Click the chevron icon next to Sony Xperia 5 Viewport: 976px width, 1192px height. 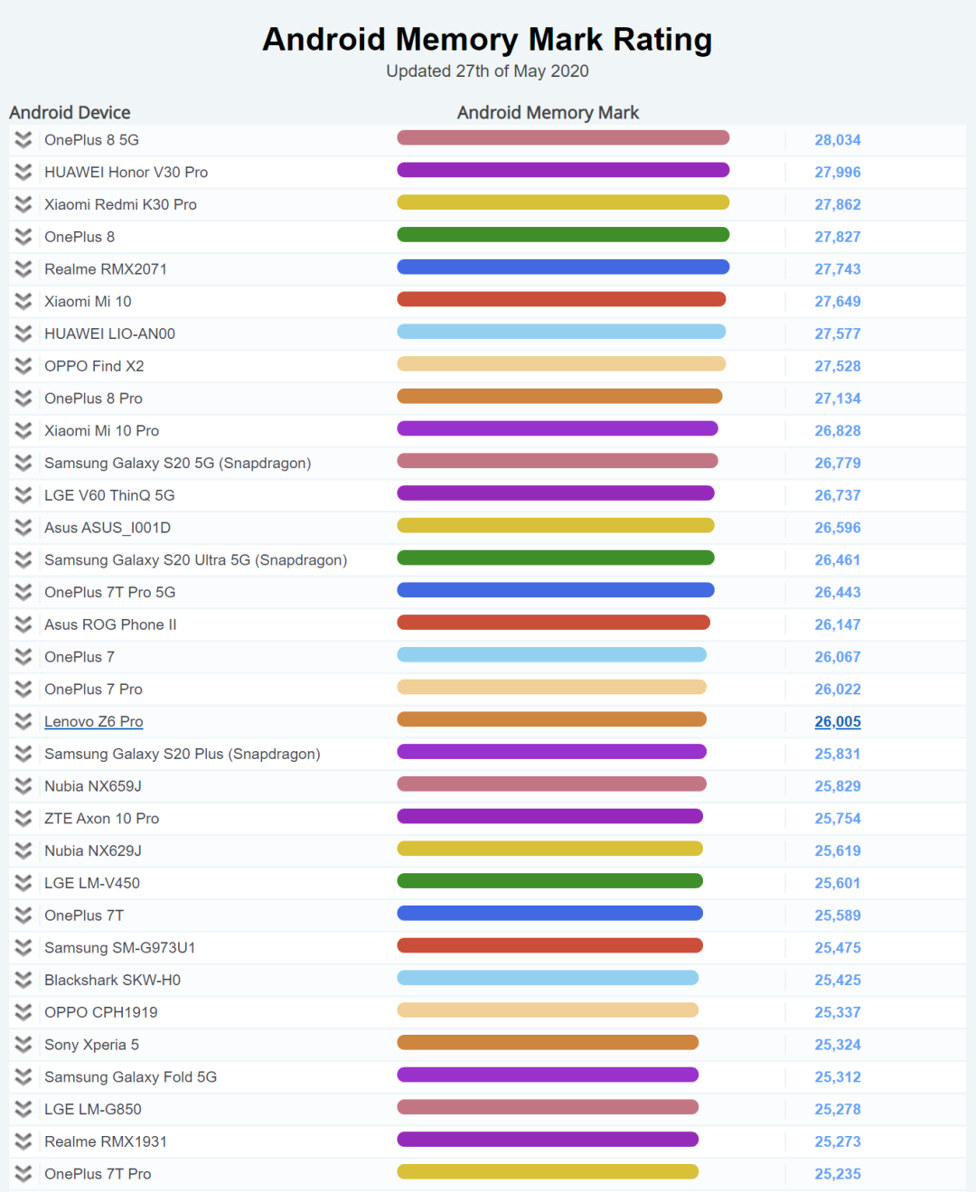click(23, 1045)
